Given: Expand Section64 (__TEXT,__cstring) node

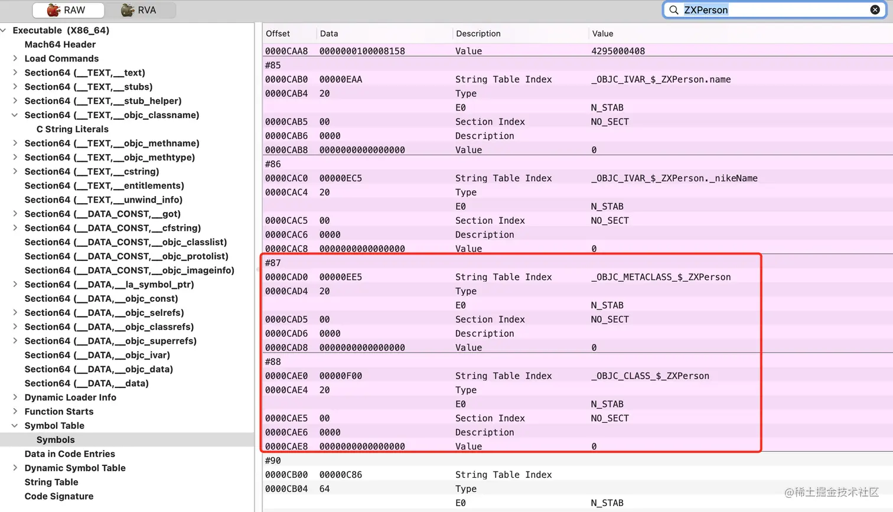Looking at the screenshot, I should pyautogui.click(x=15, y=172).
